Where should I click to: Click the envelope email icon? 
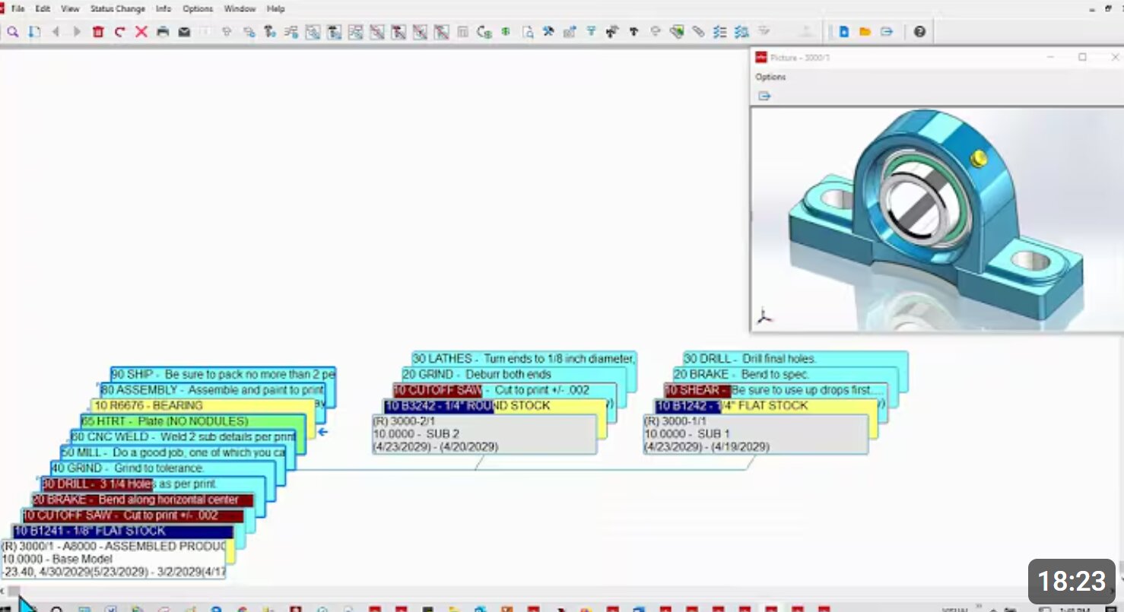[x=184, y=32]
